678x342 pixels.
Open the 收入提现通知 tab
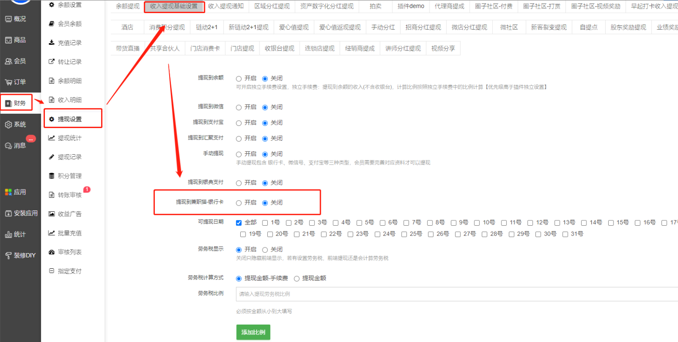point(225,6)
